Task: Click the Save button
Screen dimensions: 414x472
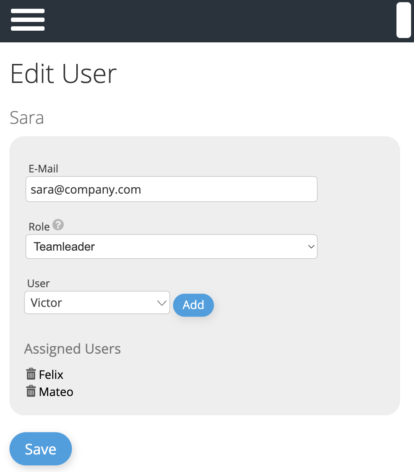Action: (41, 449)
